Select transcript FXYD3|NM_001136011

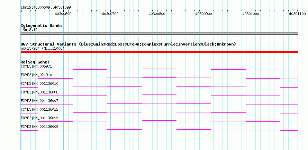coord(39,118)
